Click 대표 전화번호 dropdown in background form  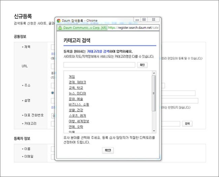(x=53, y=116)
